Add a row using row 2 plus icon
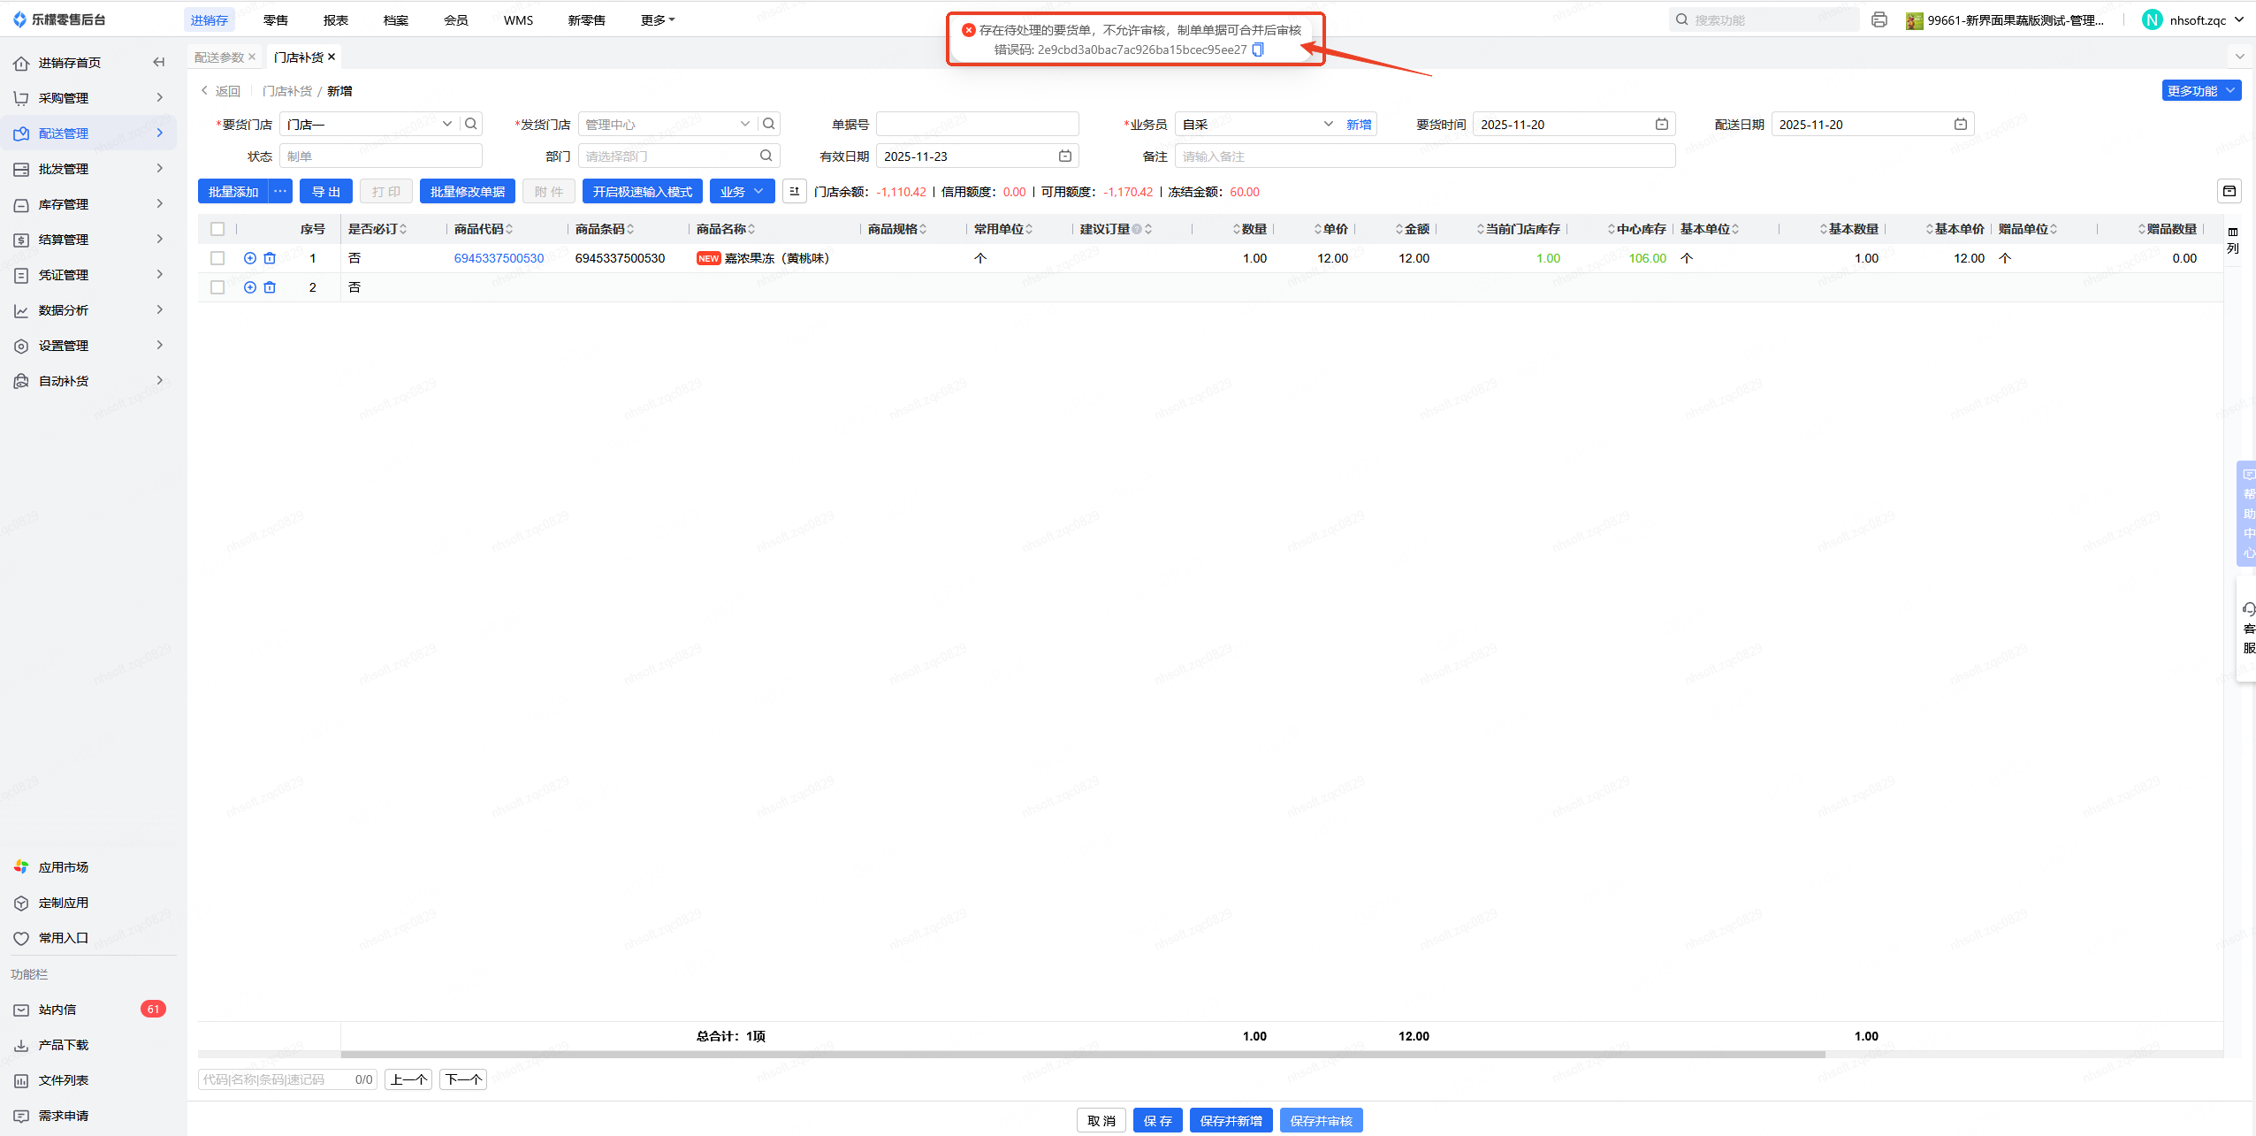Viewport: 2256px width, 1136px height. tap(250, 287)
